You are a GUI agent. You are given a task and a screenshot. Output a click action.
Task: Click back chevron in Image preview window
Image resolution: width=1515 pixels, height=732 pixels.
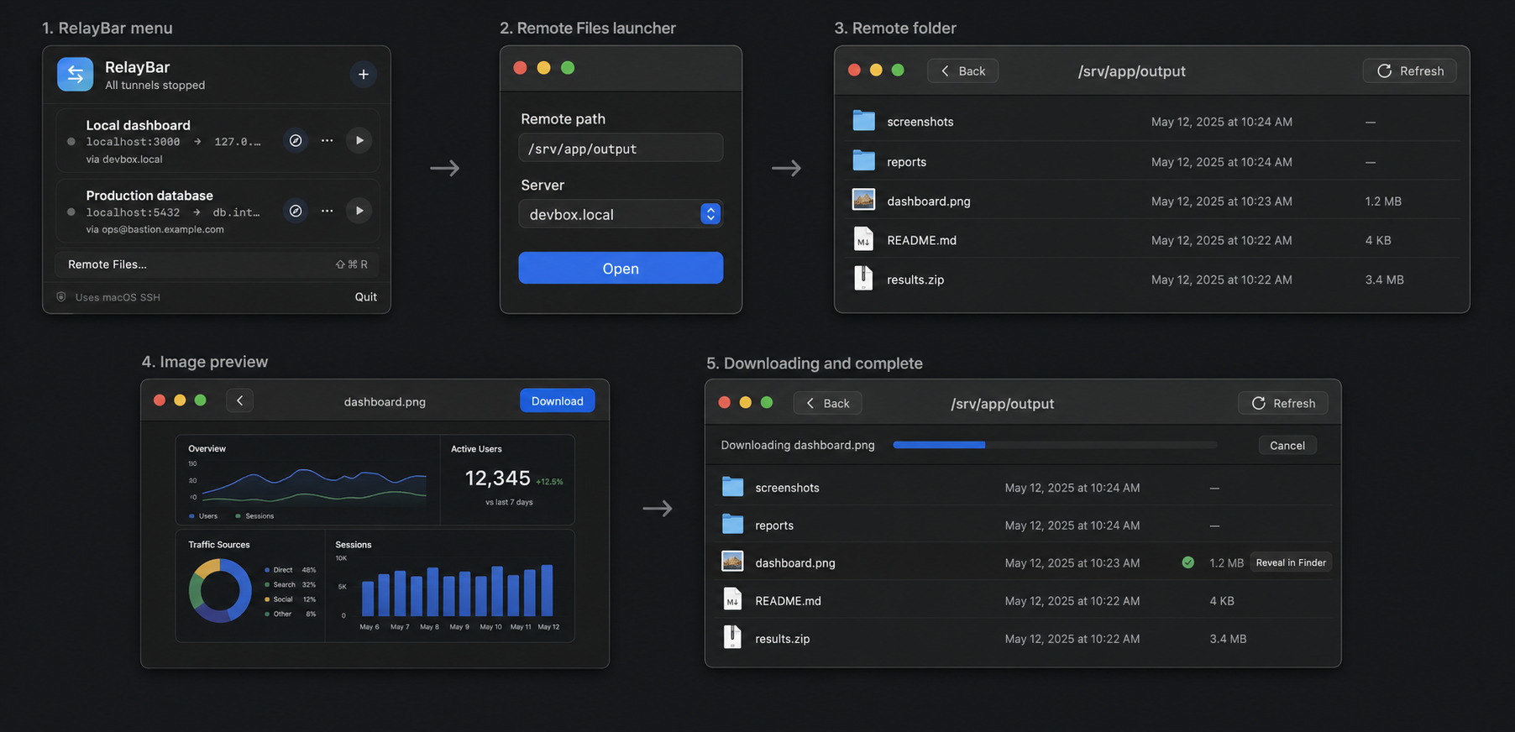(239, 400)
